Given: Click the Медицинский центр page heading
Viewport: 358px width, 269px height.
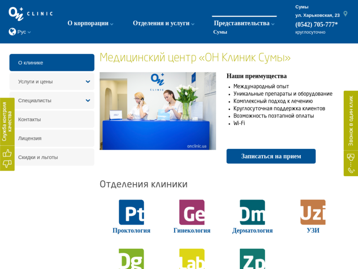Looking at the screenshot, I should (x=195, y=57).
